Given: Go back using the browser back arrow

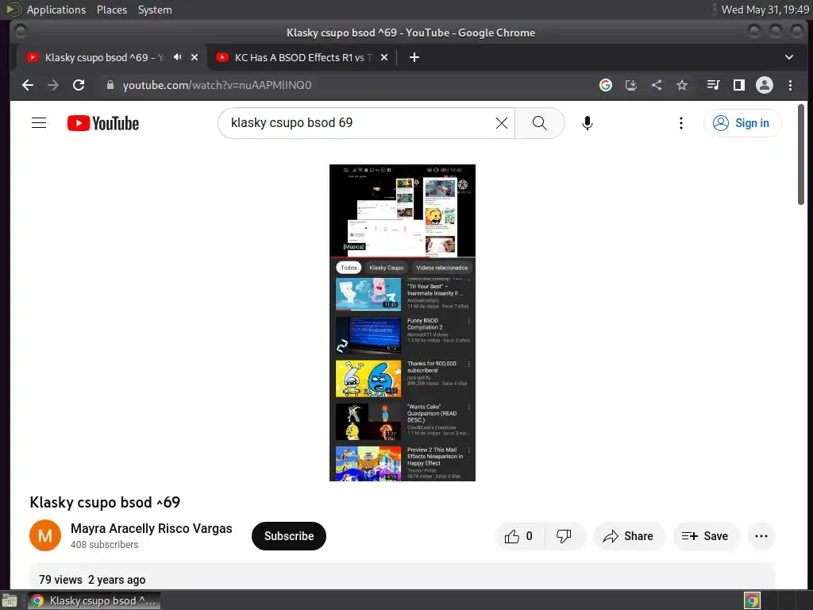Looking at the screenshot, I should [x=28, y=85].
